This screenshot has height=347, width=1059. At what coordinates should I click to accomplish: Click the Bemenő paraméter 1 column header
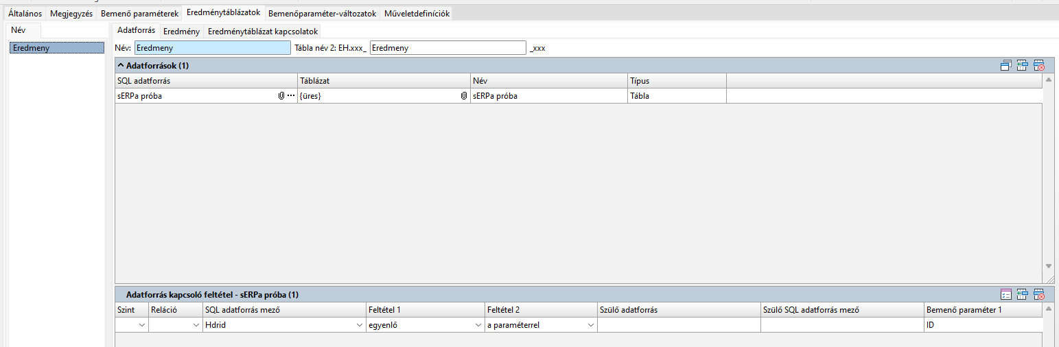[983, 310]
